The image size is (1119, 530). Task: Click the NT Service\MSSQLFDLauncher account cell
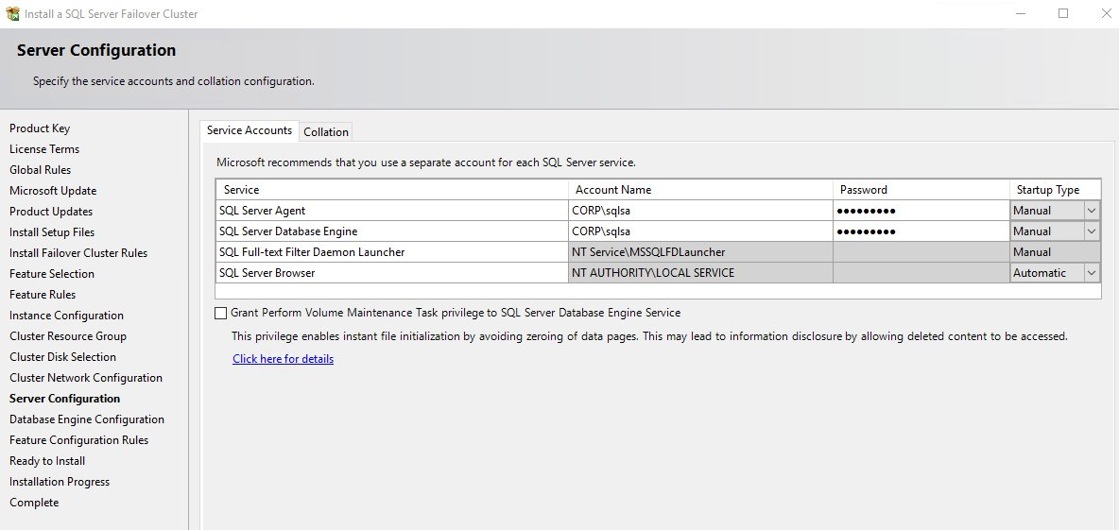[700, 252]
